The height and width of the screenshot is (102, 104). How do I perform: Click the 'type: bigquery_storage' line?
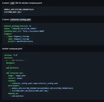pos(18,36)
